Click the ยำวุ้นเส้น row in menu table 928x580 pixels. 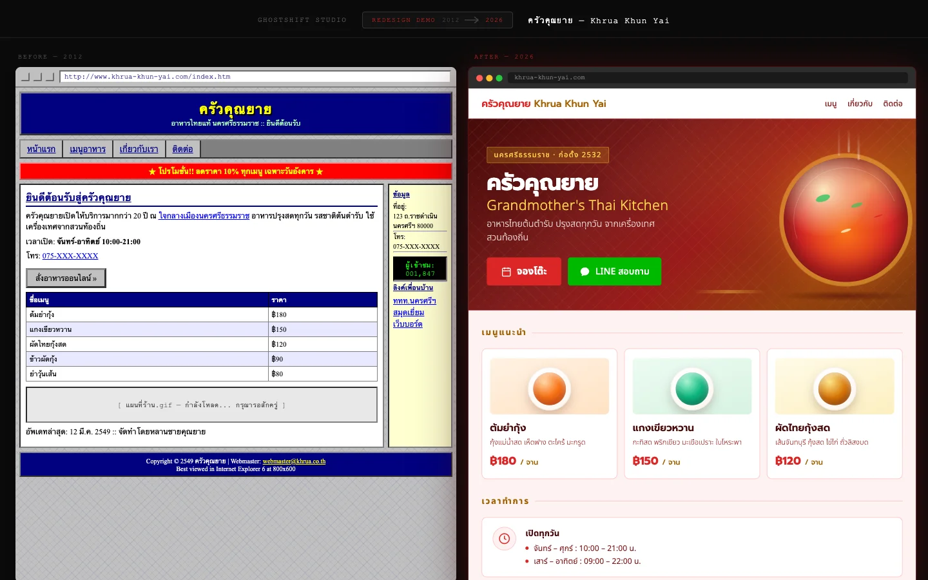[202, 374]
